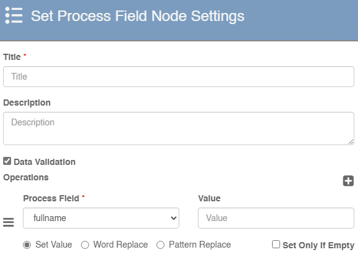Image resolution: width=358 pixels, height=260 pixels.
Task: Click the Set Only If Empty label
Action: [318, 245]
